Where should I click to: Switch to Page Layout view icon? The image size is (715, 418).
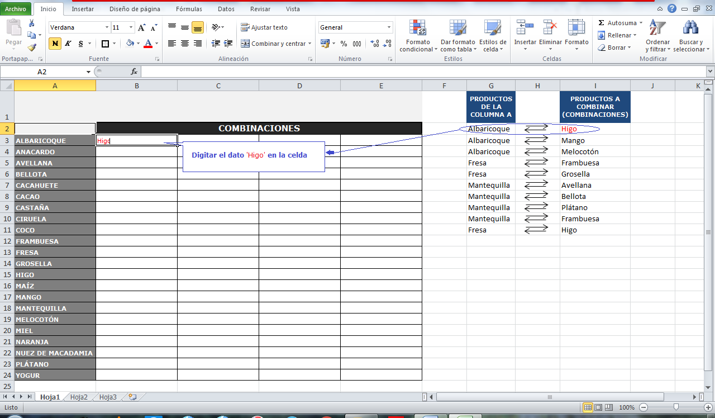[597, 407]
